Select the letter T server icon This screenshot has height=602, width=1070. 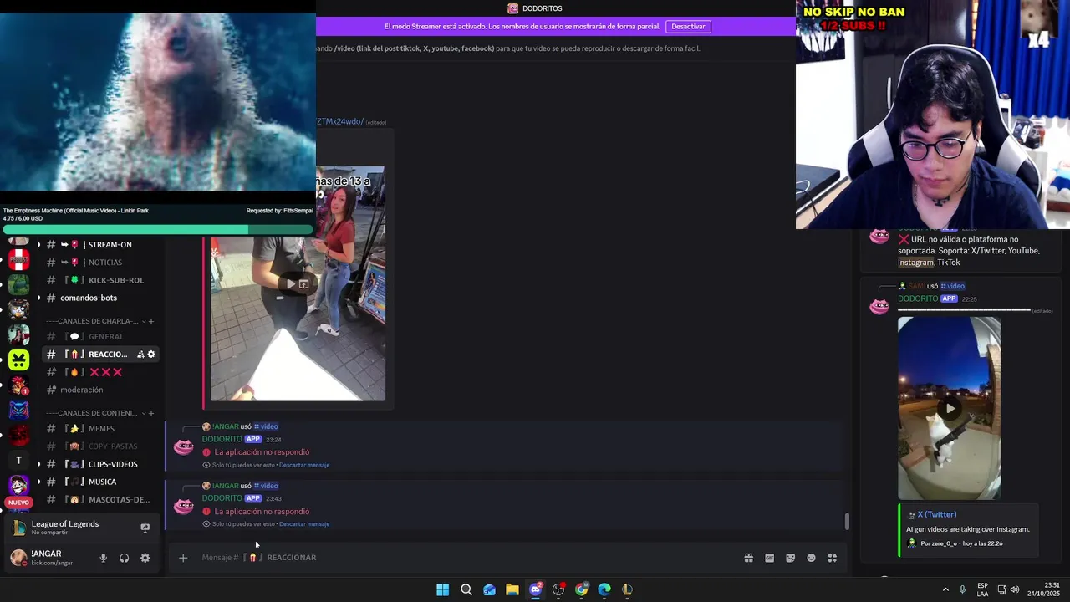[18, 461]
